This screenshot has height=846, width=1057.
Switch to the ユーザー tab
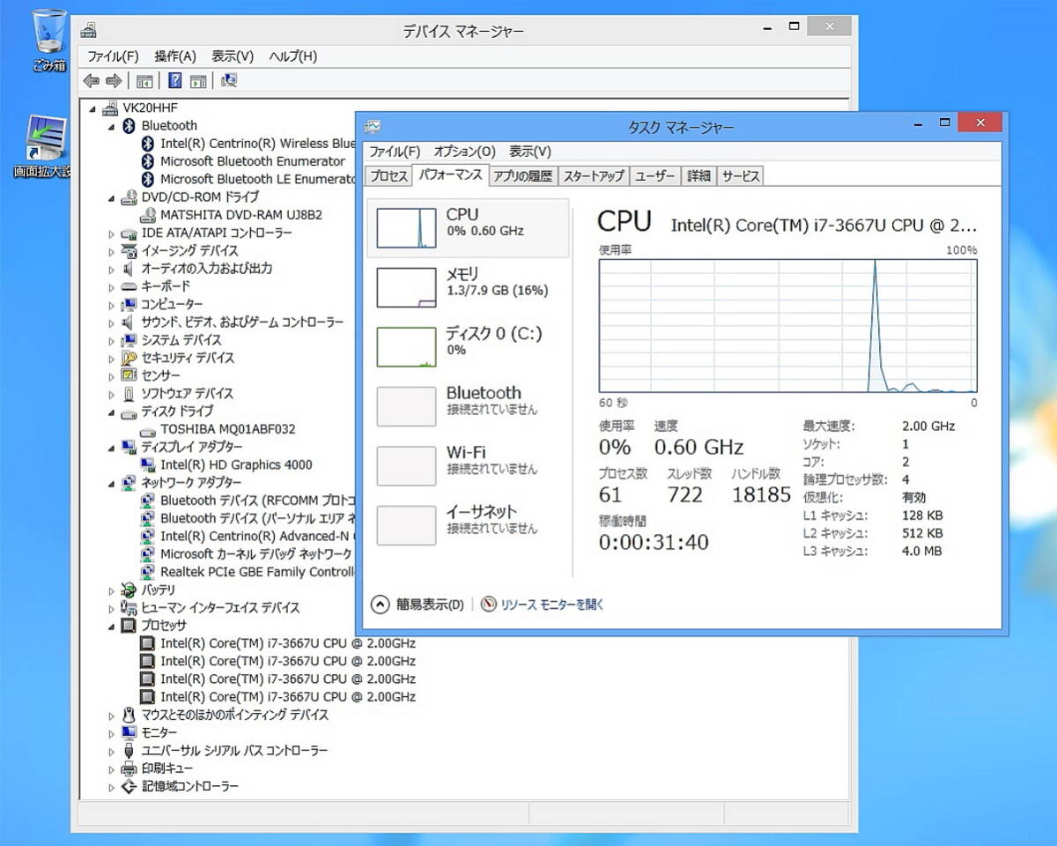(654, 176)
